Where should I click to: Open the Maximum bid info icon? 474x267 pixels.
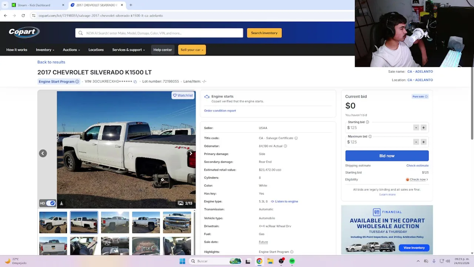[370, 136]
